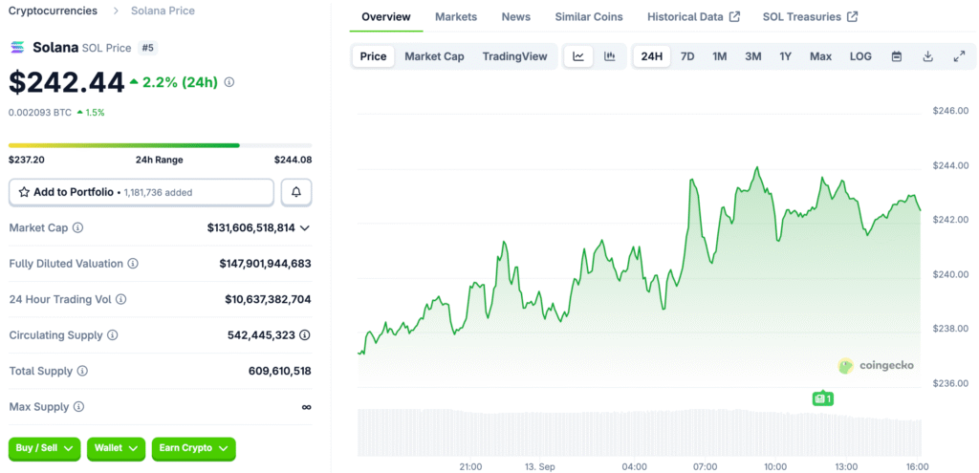Click info icon next to 24 Hour Trading Vol
Screen dimensions: 979x473
(121, 299)
